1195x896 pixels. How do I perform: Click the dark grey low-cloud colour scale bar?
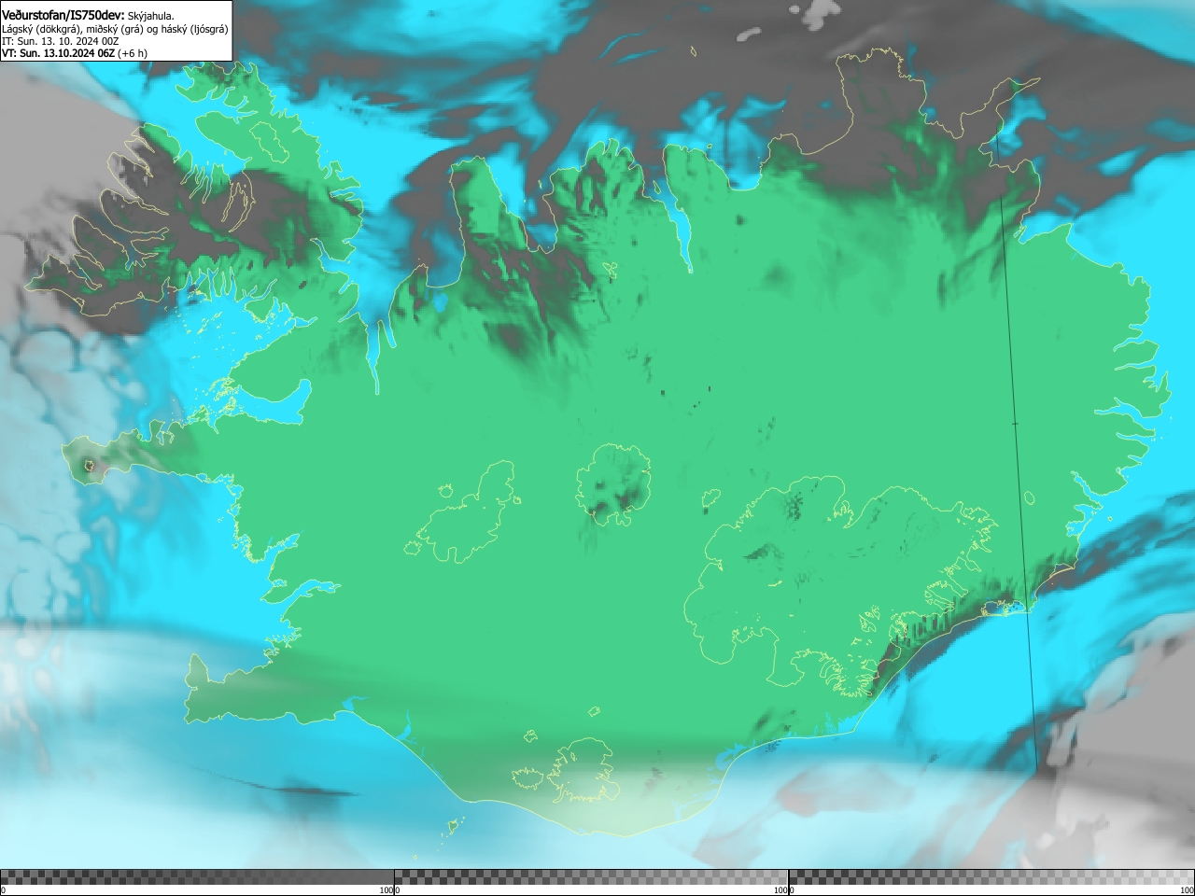pyautogui.click(x=197, y=877)
